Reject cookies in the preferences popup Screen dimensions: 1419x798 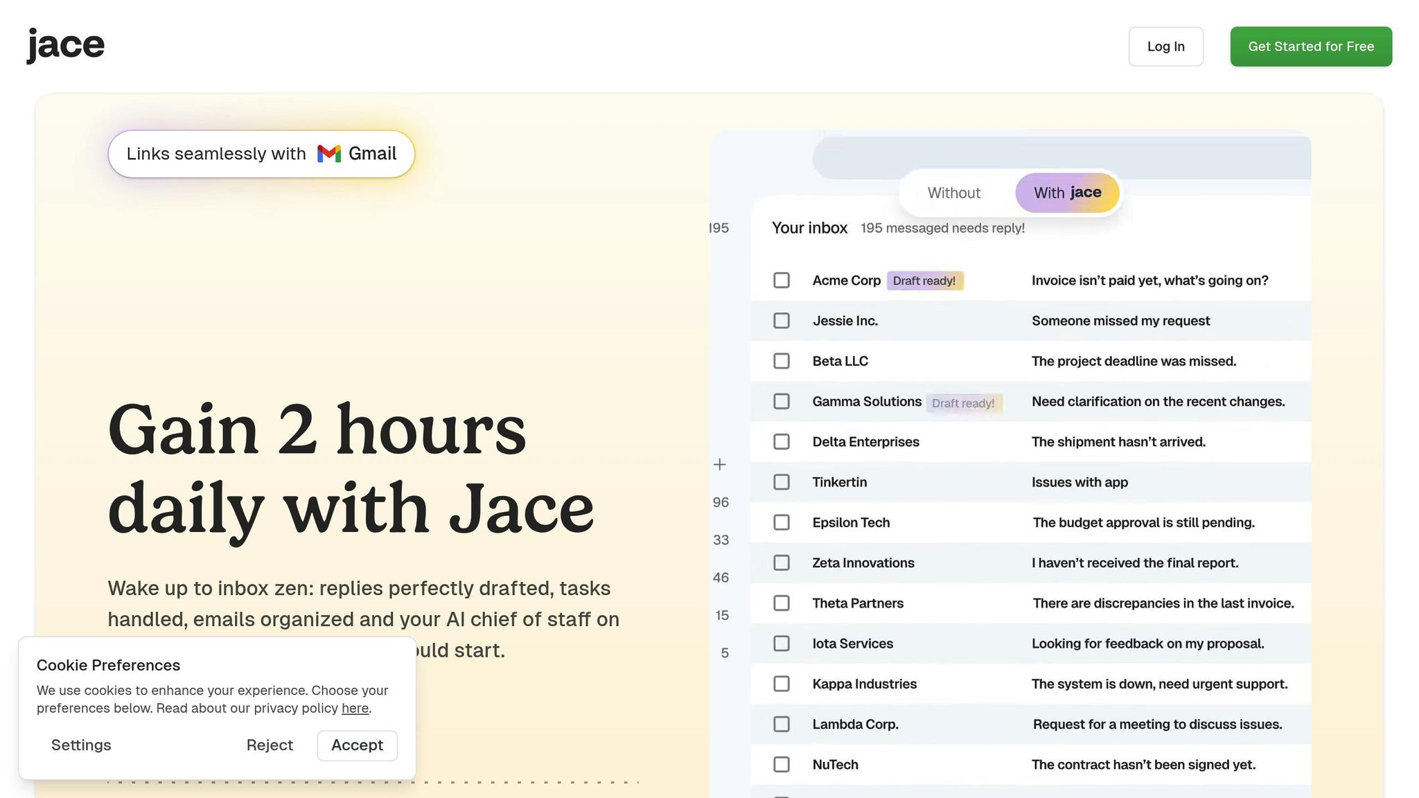(270, 745)
